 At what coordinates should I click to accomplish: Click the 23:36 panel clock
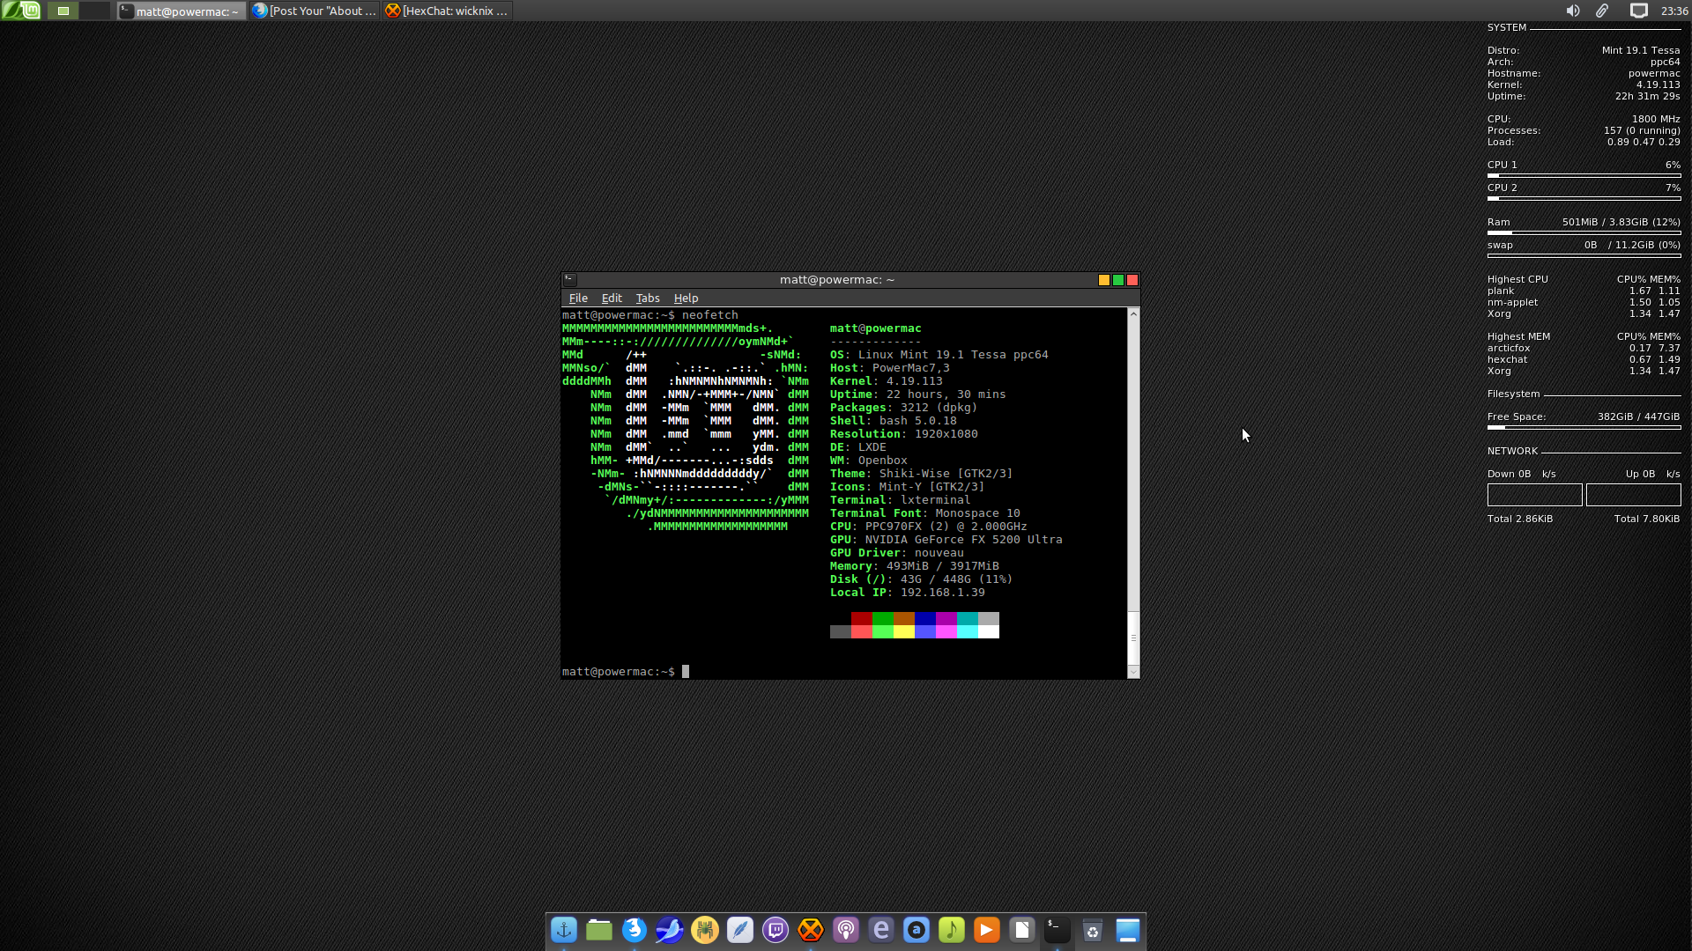pyautogui.click(x=1674, y=11)
